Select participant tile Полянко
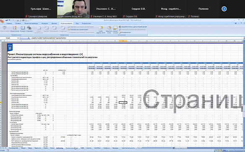Image resolution: width=245 pixels, height=152 pixels. 204,9
